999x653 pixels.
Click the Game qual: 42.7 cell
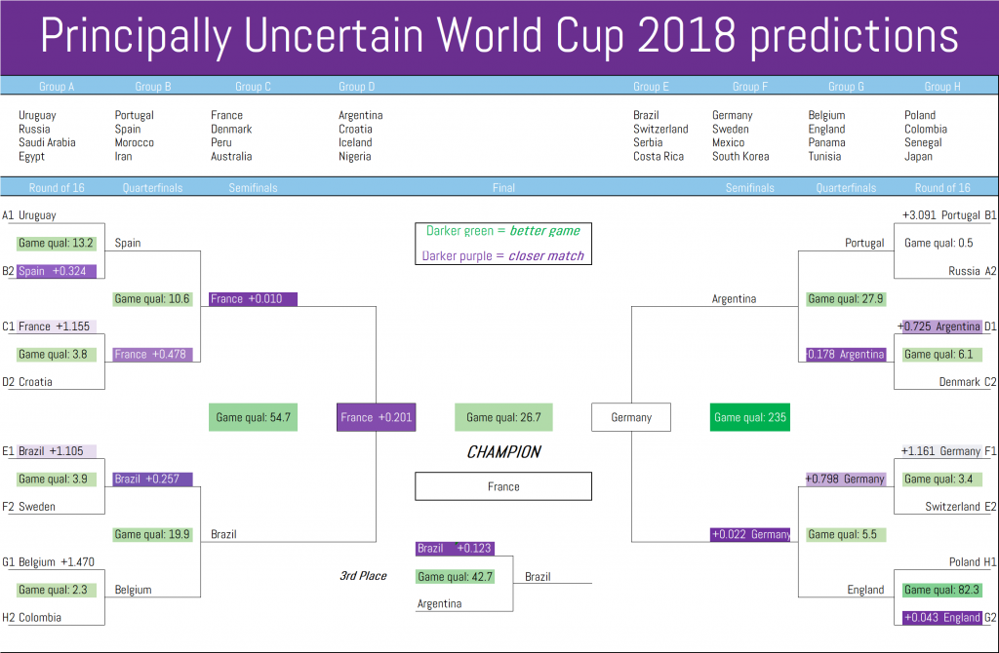point(455,577)
